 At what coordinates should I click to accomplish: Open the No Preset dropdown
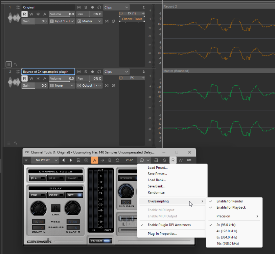point(45,160)
